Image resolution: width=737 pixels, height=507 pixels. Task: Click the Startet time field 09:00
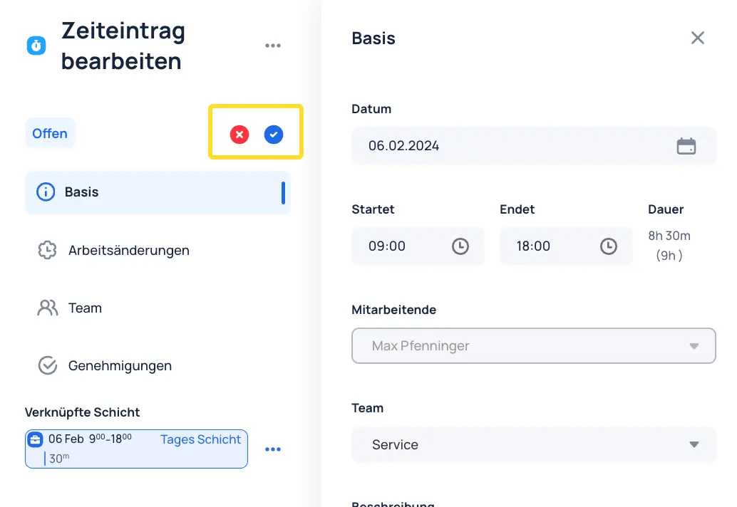pos(418,246)
